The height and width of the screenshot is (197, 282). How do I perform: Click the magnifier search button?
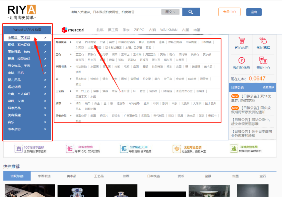[x=190, y=12]
